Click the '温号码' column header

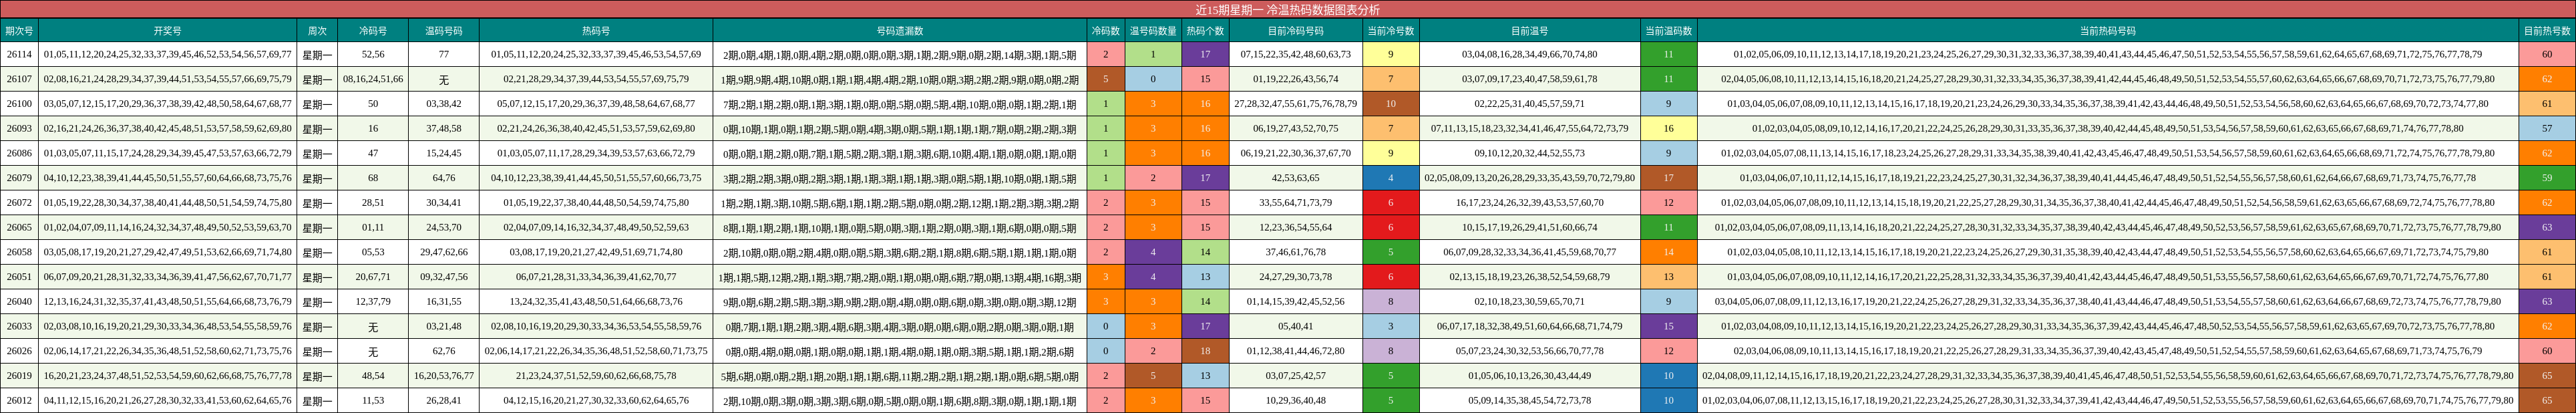pyautogui.click(x=443, y=31)
